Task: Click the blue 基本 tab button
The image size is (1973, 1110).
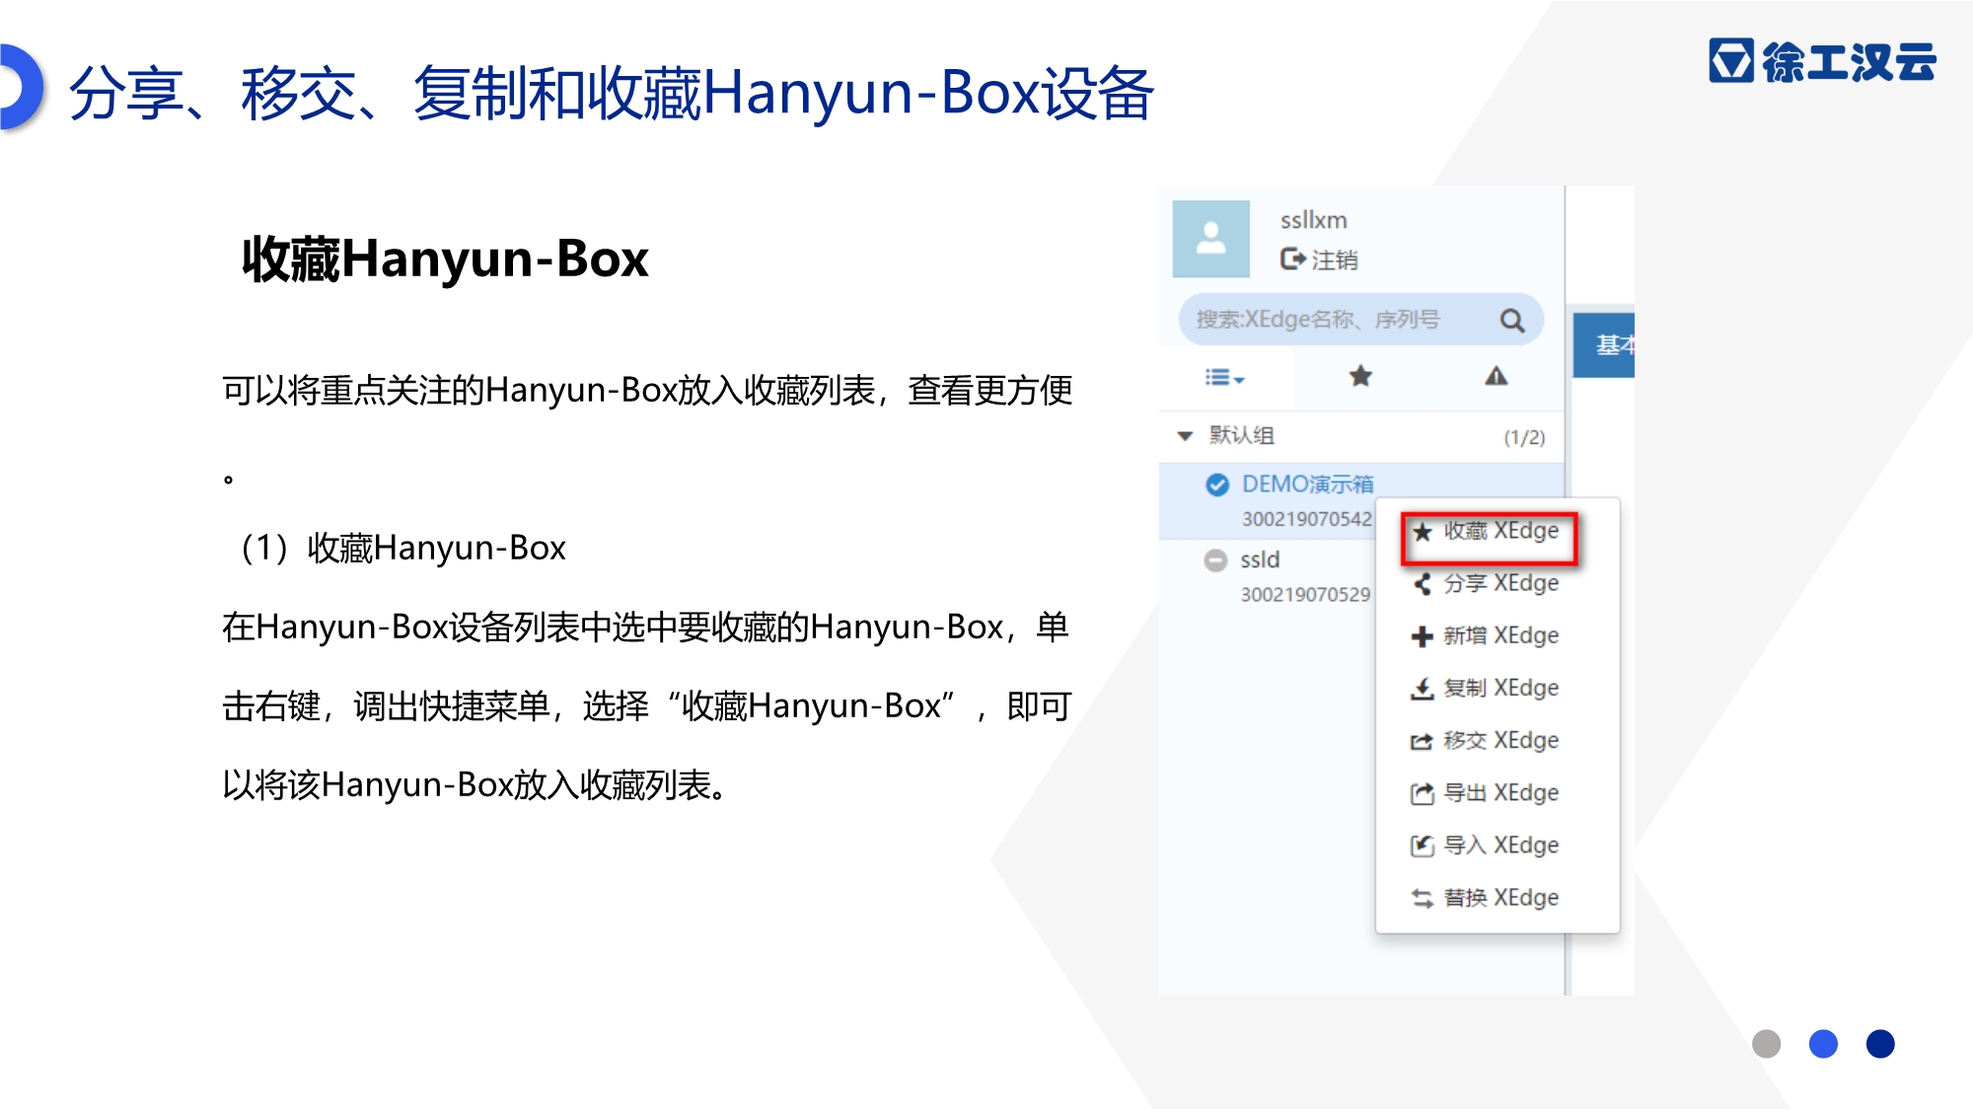Action: coord(1604,344)
